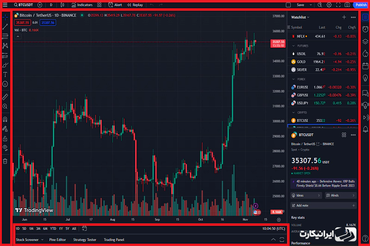Save the chart layout
The height and width of the screenshot is (246, 370).
[x=300, y=5]
